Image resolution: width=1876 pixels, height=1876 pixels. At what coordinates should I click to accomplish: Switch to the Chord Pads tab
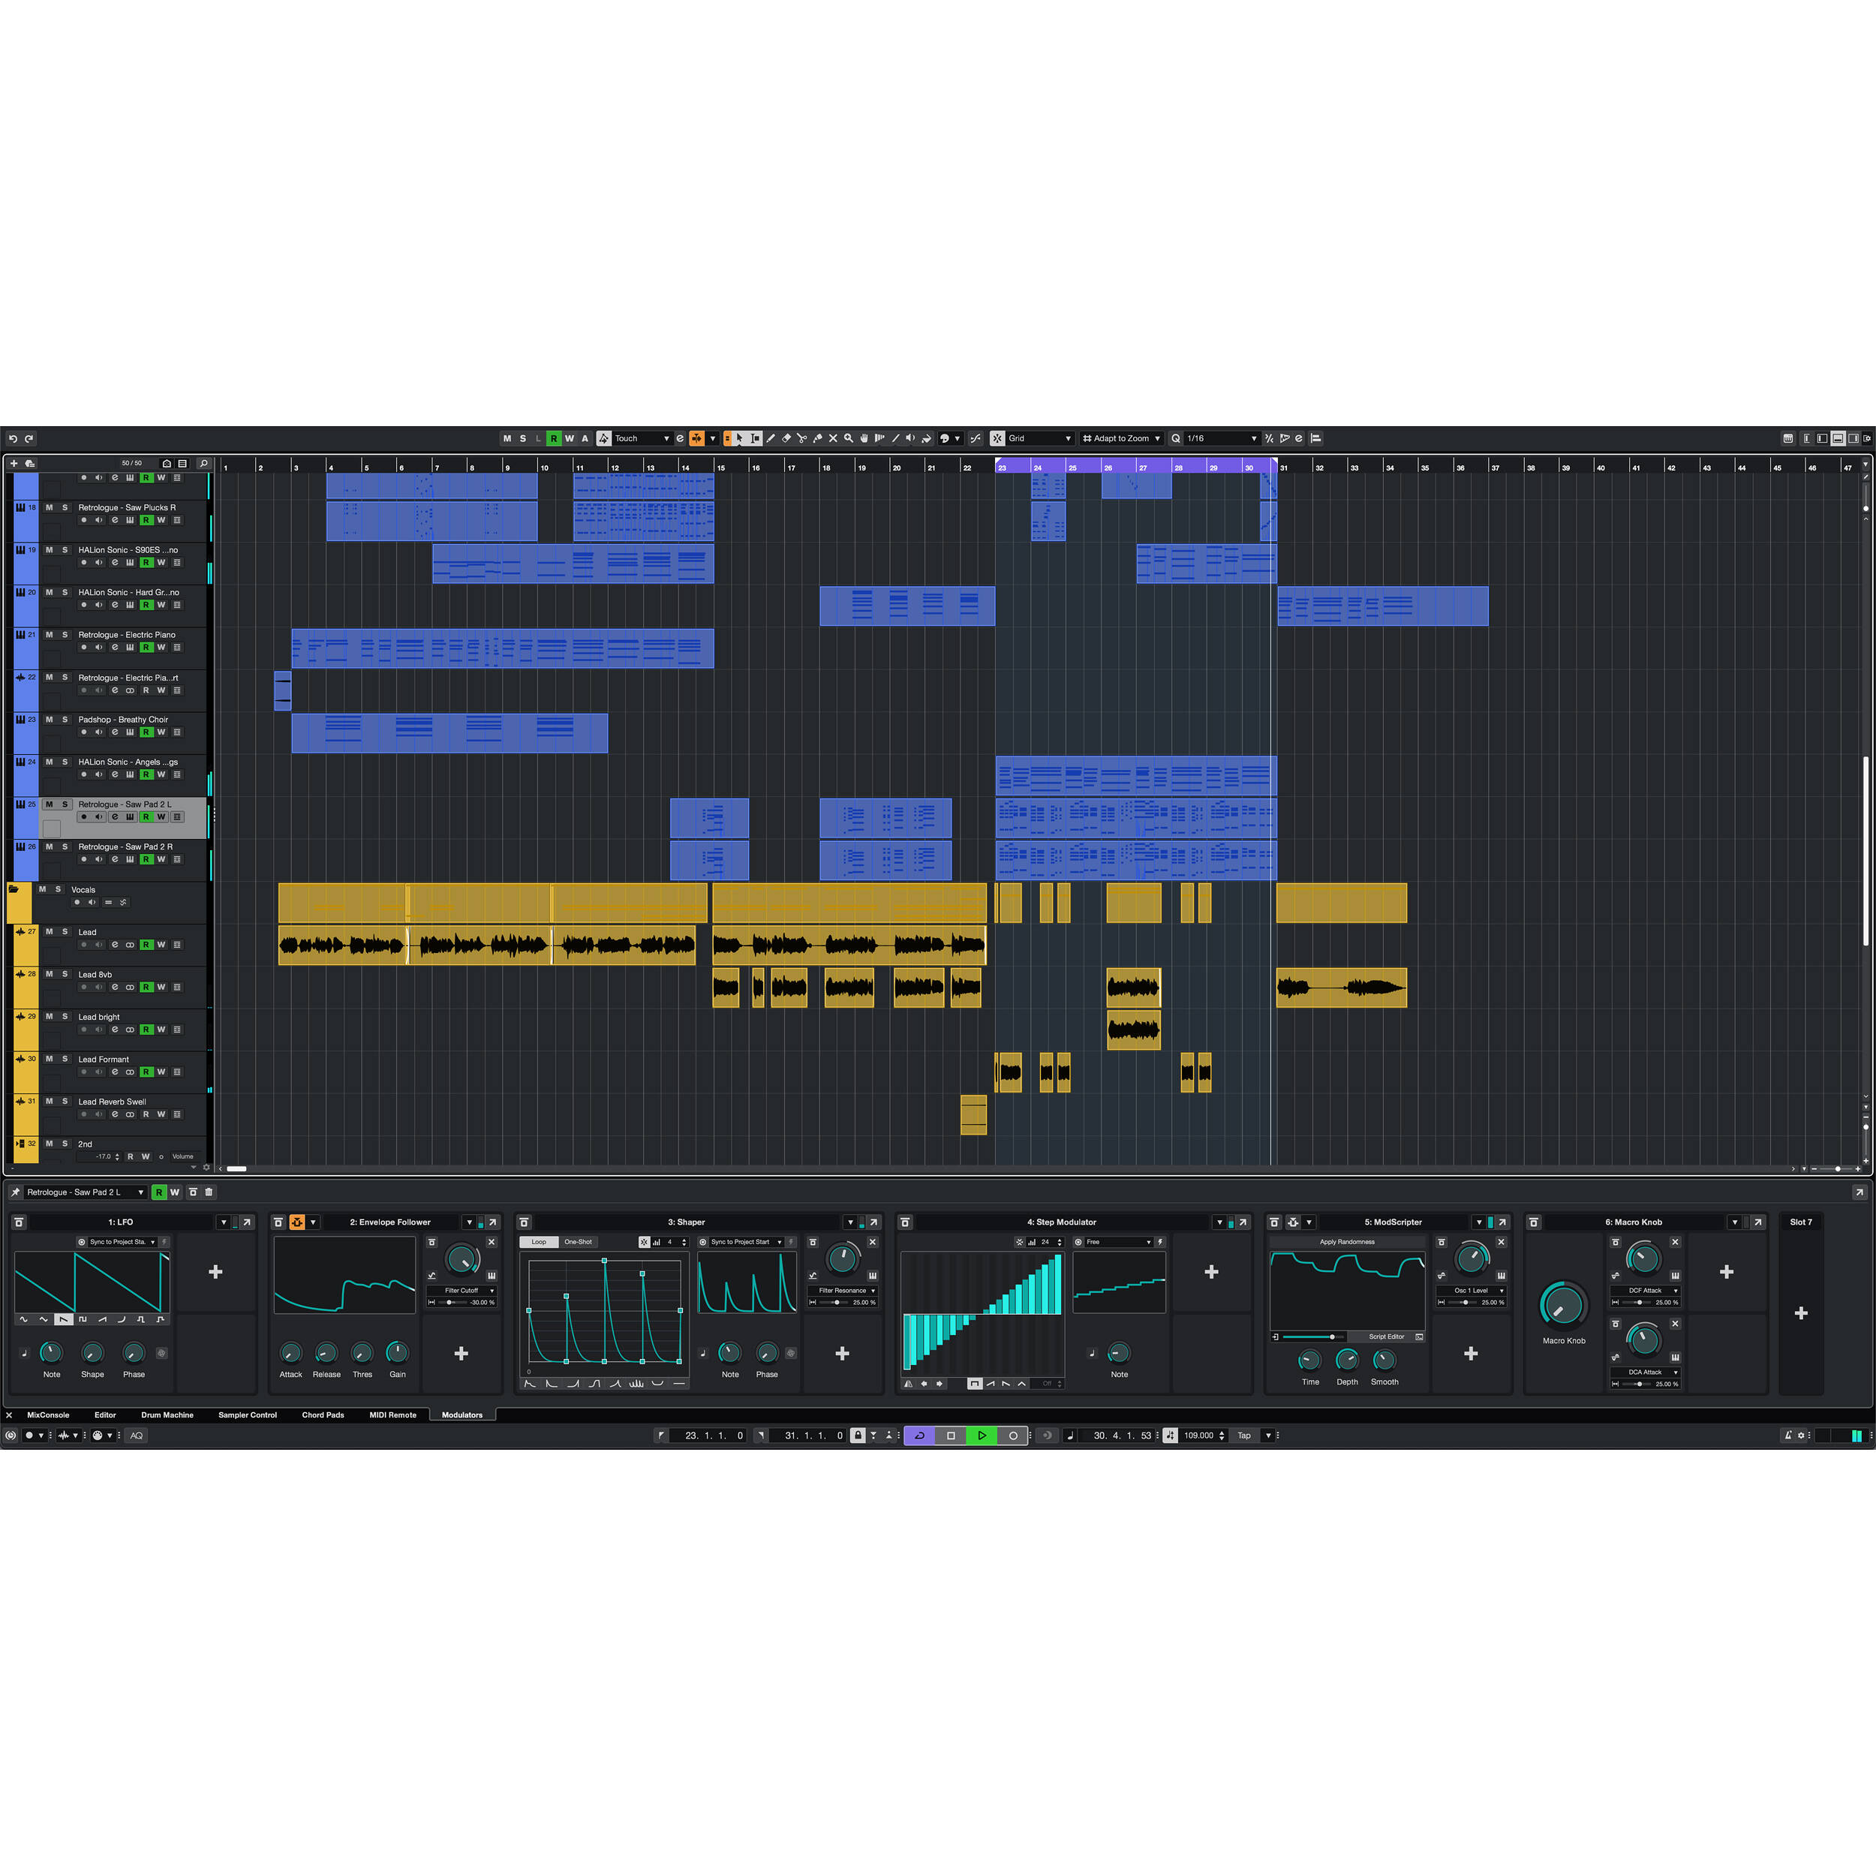[323, 1415]
